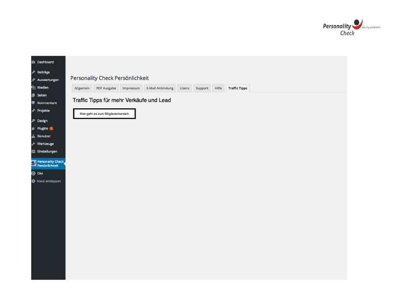Switch to the Support tab

point(202,88)
